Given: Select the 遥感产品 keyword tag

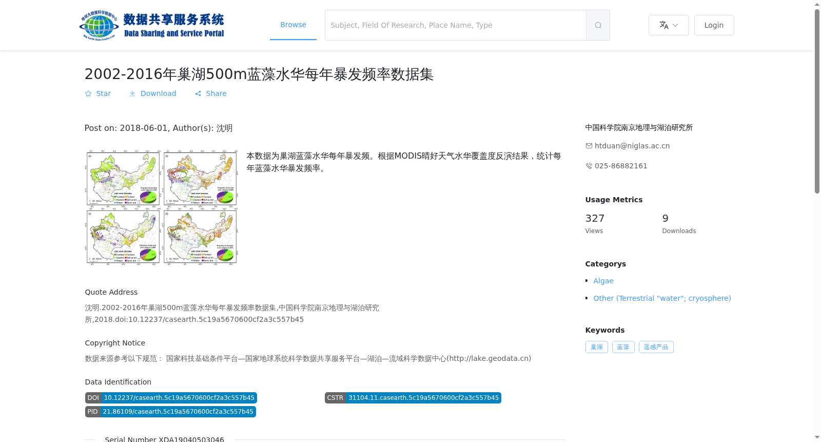Looking at the screenshot, I should pos(656,347).
